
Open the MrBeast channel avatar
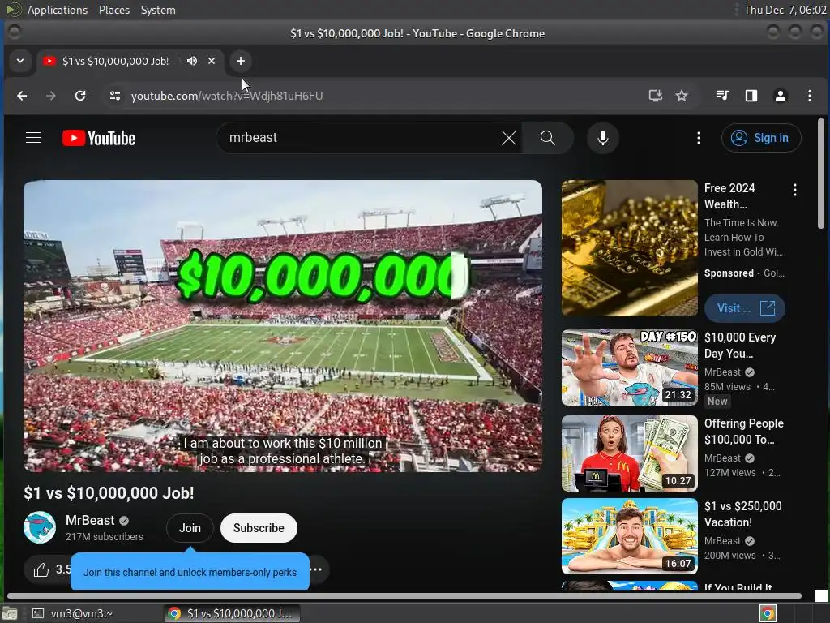point(40,527)
